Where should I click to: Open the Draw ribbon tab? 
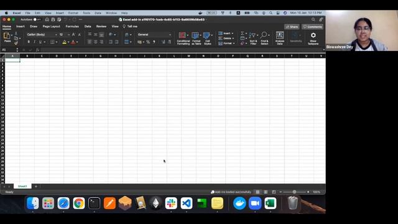coord(34,26)
